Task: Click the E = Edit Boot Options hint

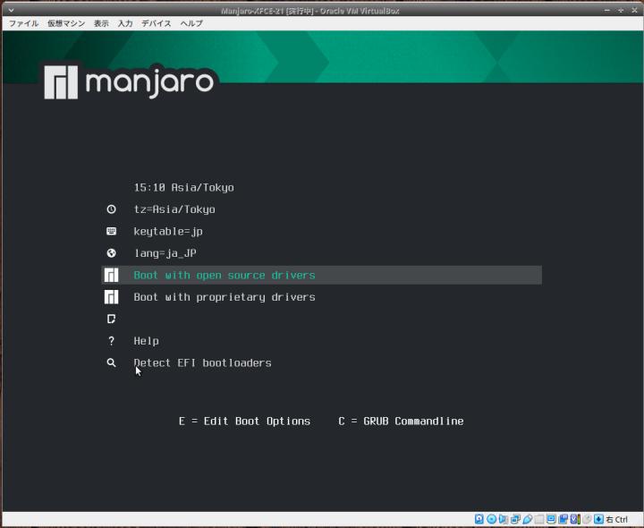Action: pos(244,422)
